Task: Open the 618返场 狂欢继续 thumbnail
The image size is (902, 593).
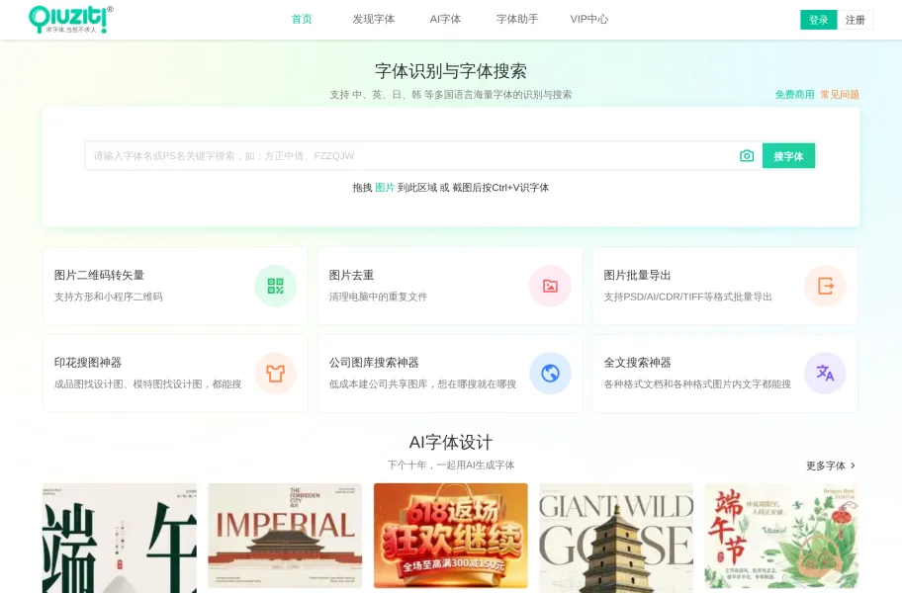Action: [450, 536]
